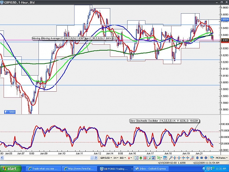
Task: Click the first horizontal compress icon
Action: (x=175, y=158)
